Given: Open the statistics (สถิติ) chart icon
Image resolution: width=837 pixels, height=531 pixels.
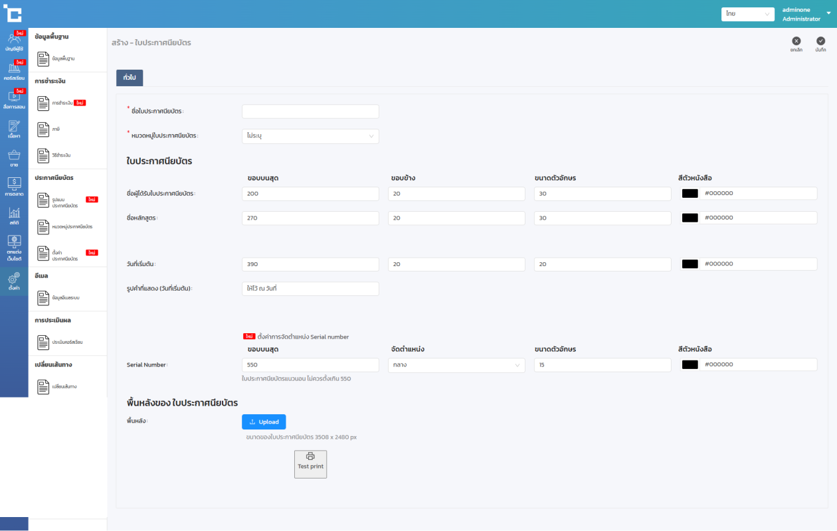Looking at the screenshot, I should point(14,216).
